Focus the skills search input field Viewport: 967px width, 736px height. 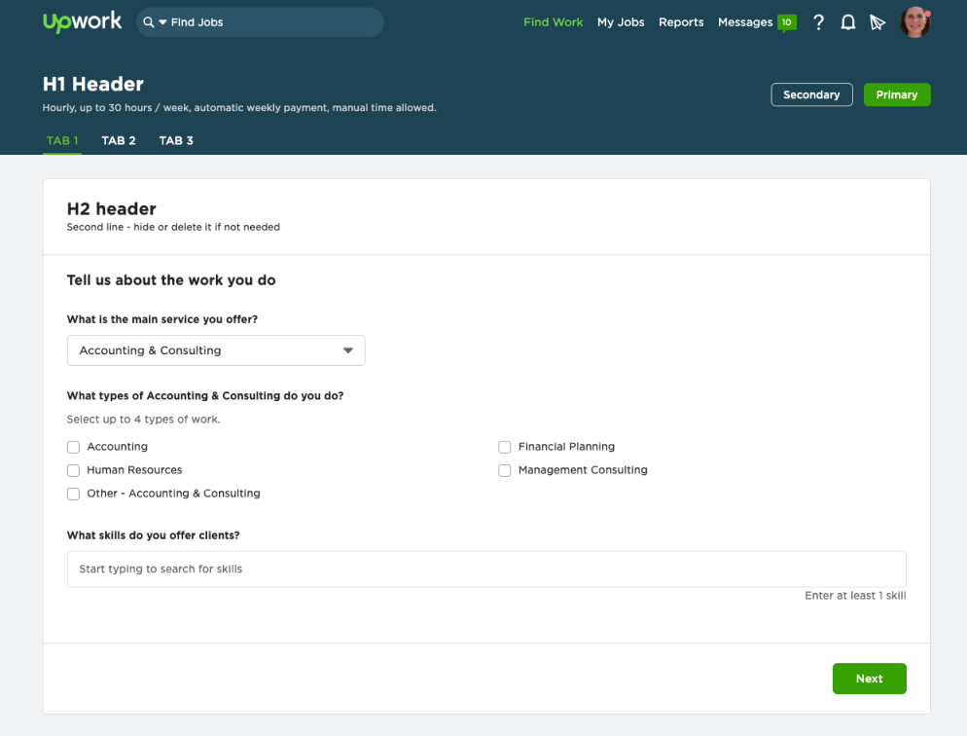click(486, 569)
